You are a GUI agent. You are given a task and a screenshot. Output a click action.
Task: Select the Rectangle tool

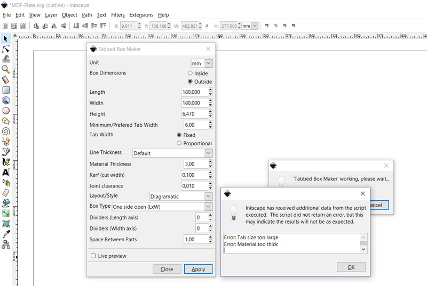pyautogui.click(x=6, y=90)
